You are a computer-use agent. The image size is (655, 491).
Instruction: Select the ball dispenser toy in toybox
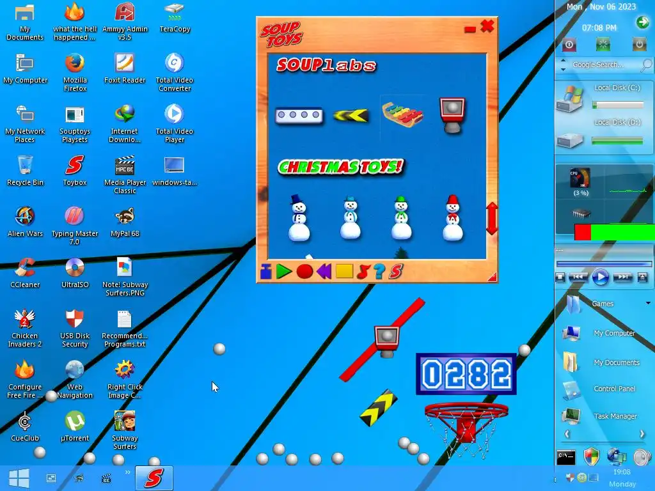point(452,115)
